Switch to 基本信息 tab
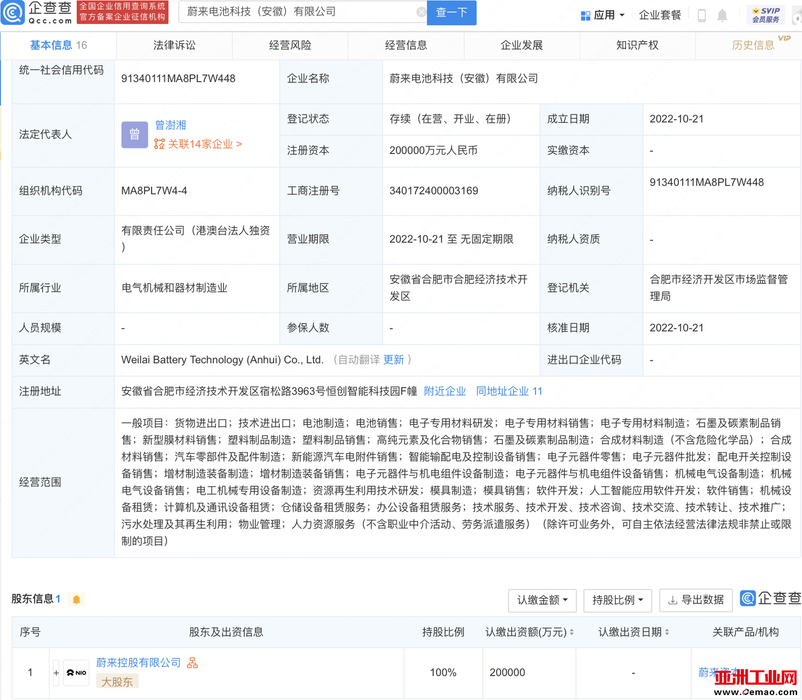 (x=58, y=45)
